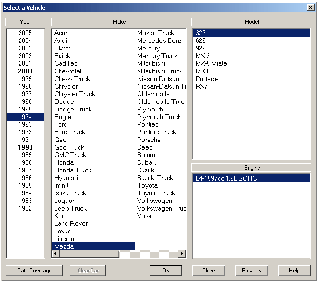Select Plymouth Truck make
The width and height of the screenshot is (319, 282).
click(159, 117)
